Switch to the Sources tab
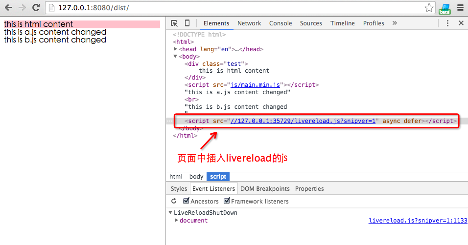The width and height of the screenshot is (468, 245). 311,23
